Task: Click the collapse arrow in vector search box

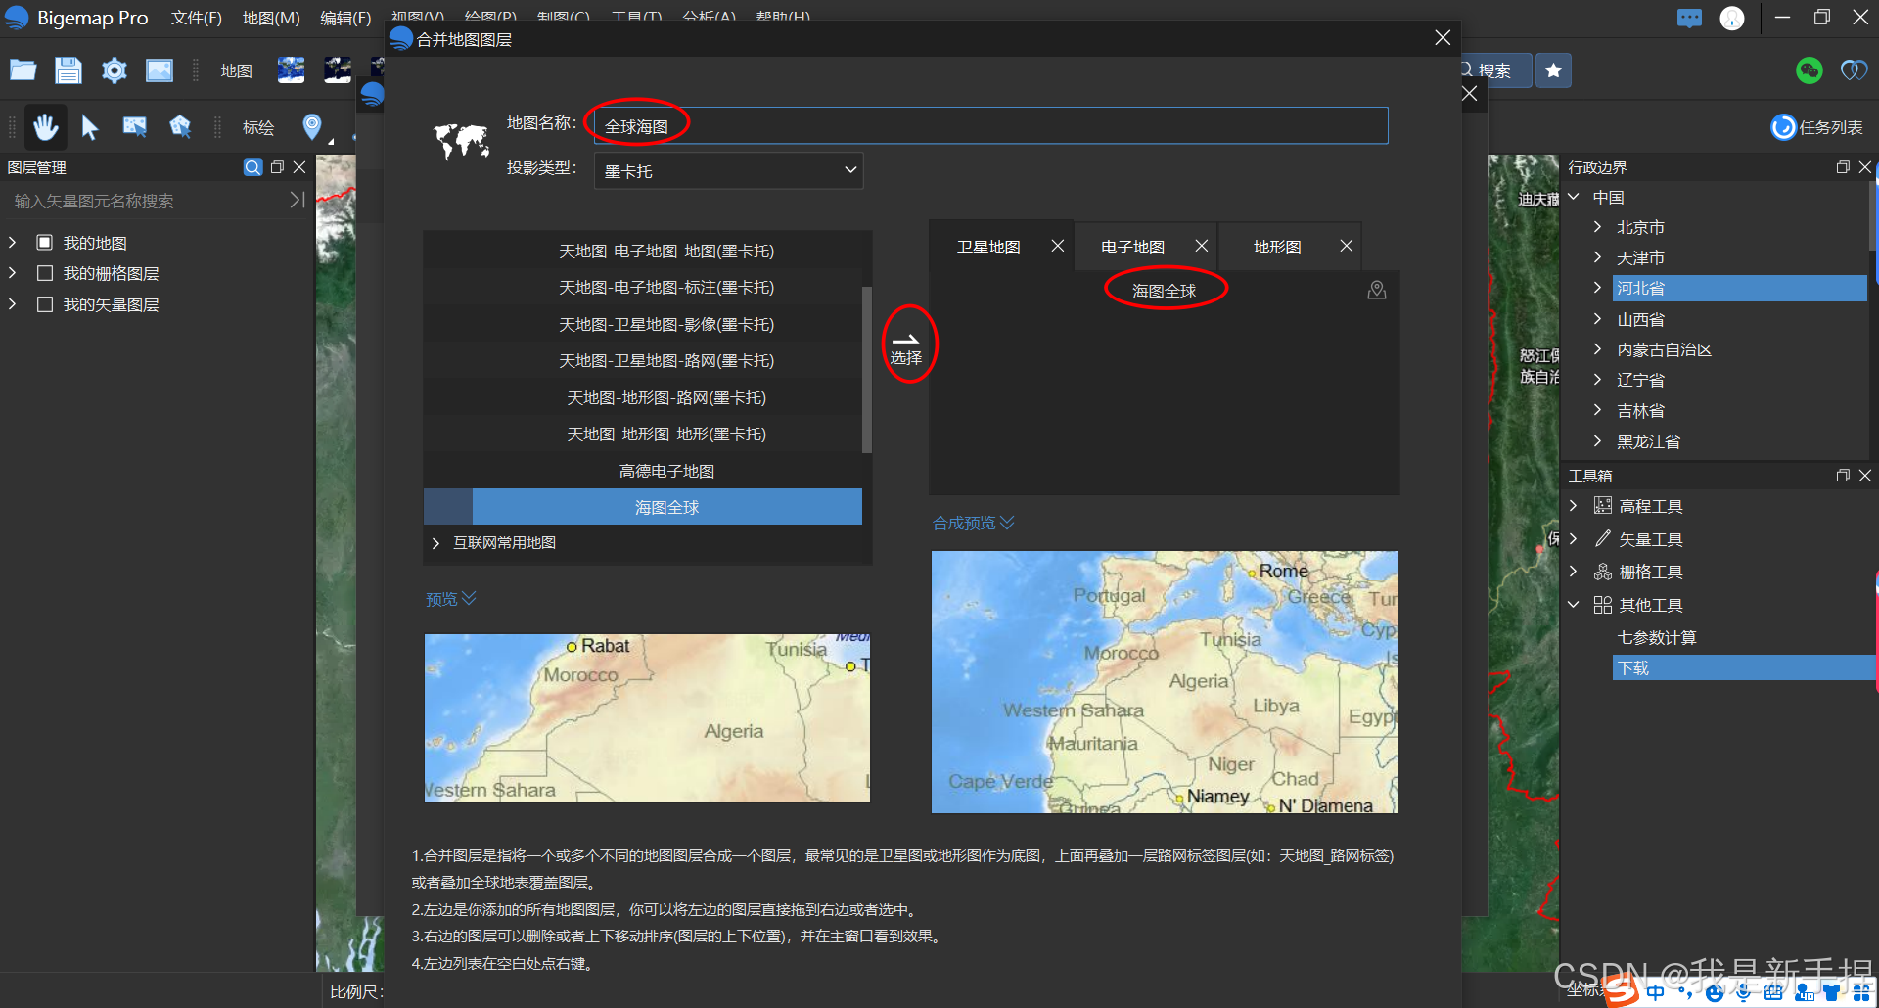Action: (298, 200)
